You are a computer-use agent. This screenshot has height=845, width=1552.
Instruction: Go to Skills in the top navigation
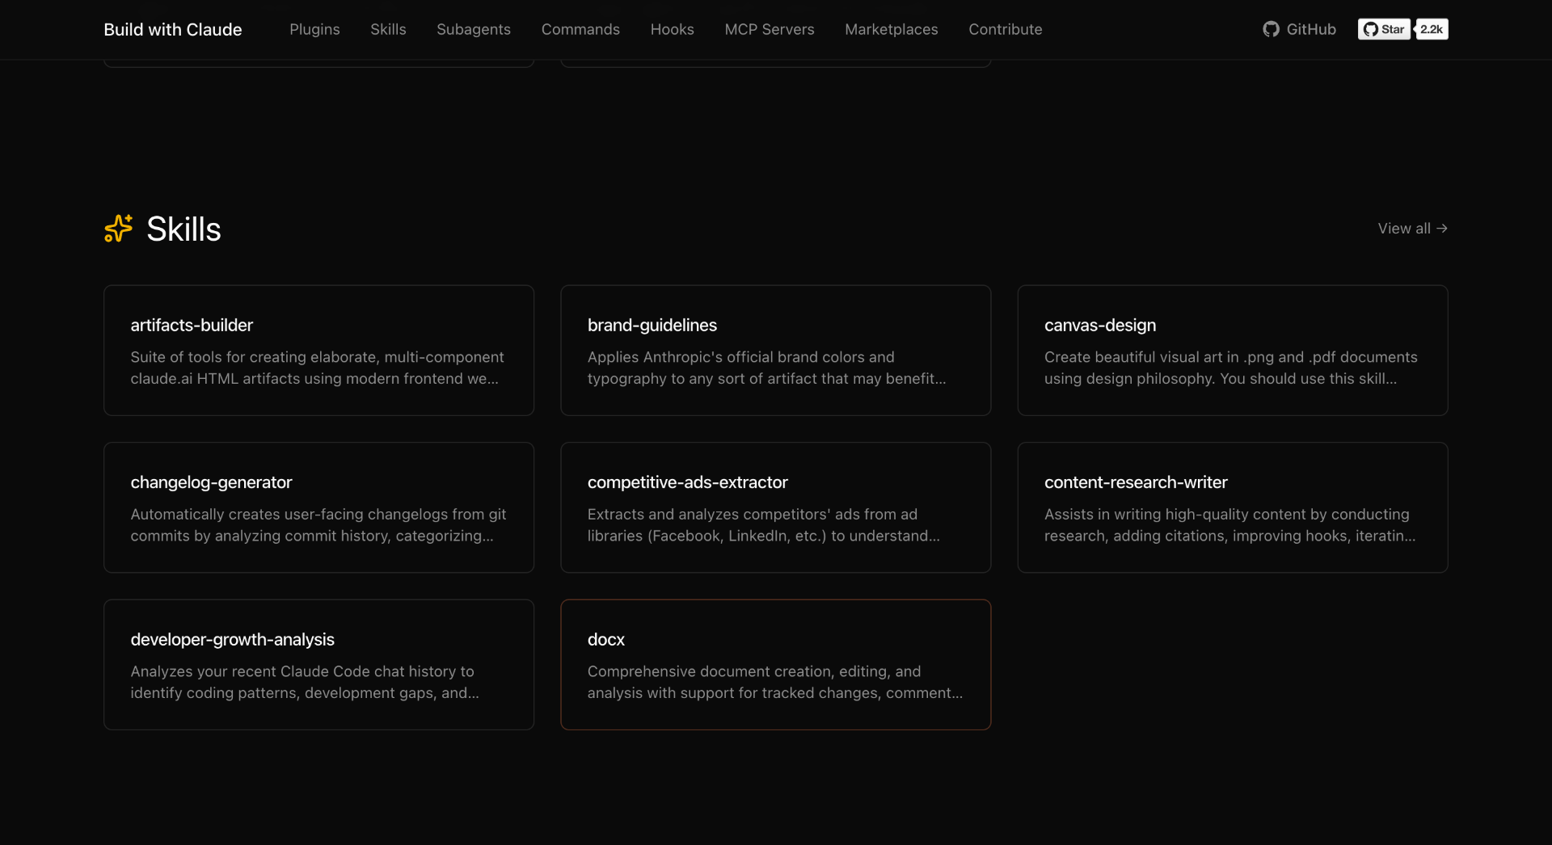click(x=388, y=29)
